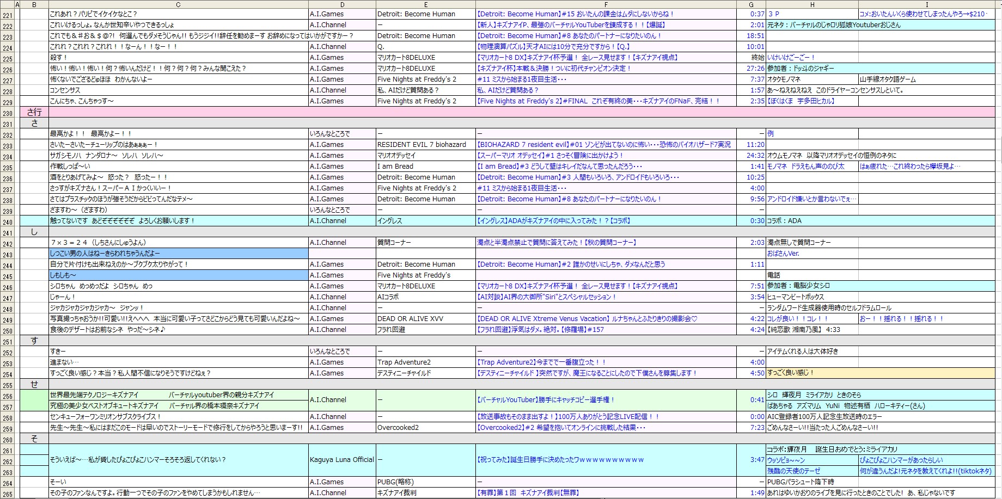Select column B header

[x=34, y=4]
